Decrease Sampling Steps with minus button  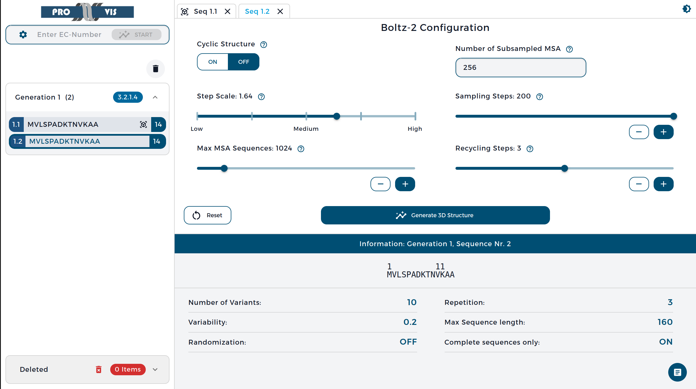pos(639,132)
